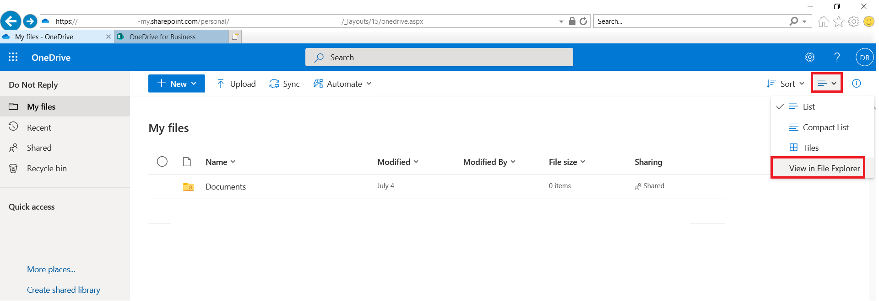Open the app launcher waffle icon
This screenshot has height=301, width=879.
point(13,57)
